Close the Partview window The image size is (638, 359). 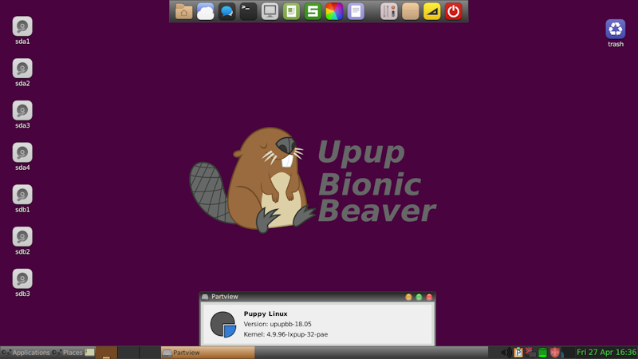pyautogui.click(x=429, y=297)
